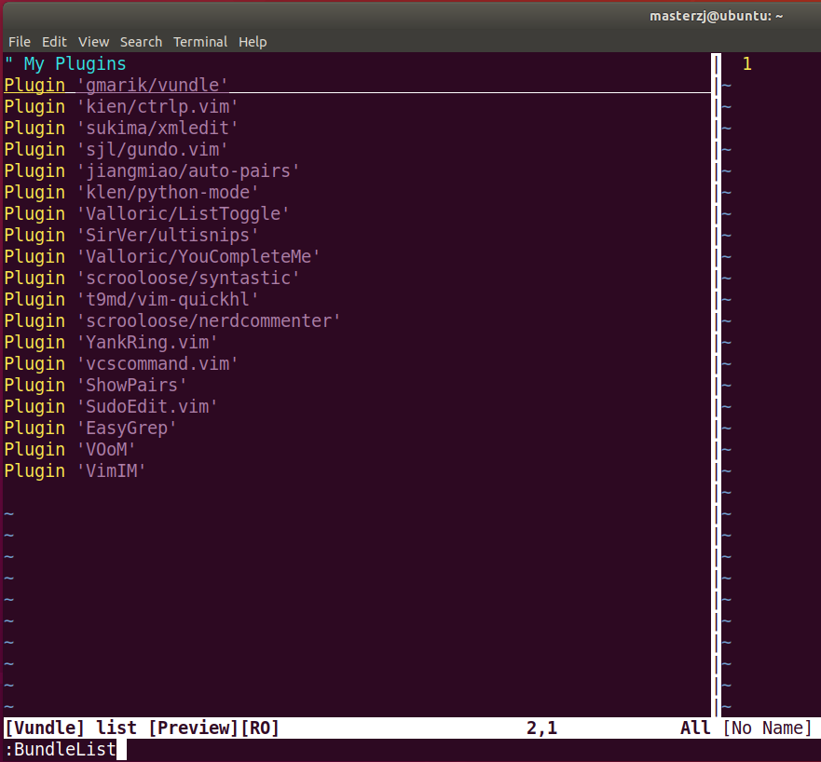The height and width of the screenshot is (762, 821).
Task: Click the 'All' scroll indicator in status line
Action: [695, 728]
